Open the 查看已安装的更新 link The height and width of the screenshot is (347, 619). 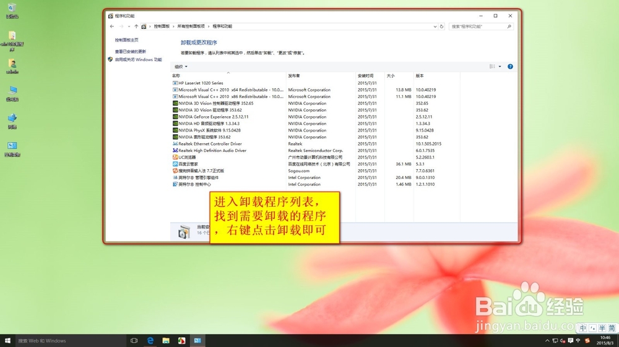pyautogui.click(x=130, y=52)
